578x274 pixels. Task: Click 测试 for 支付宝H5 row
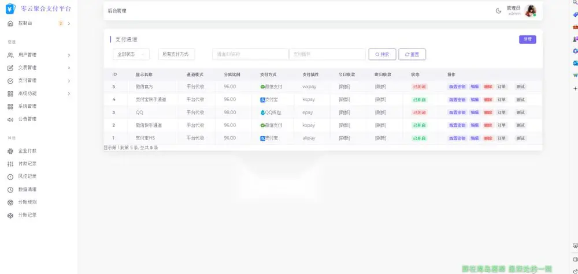521,138
